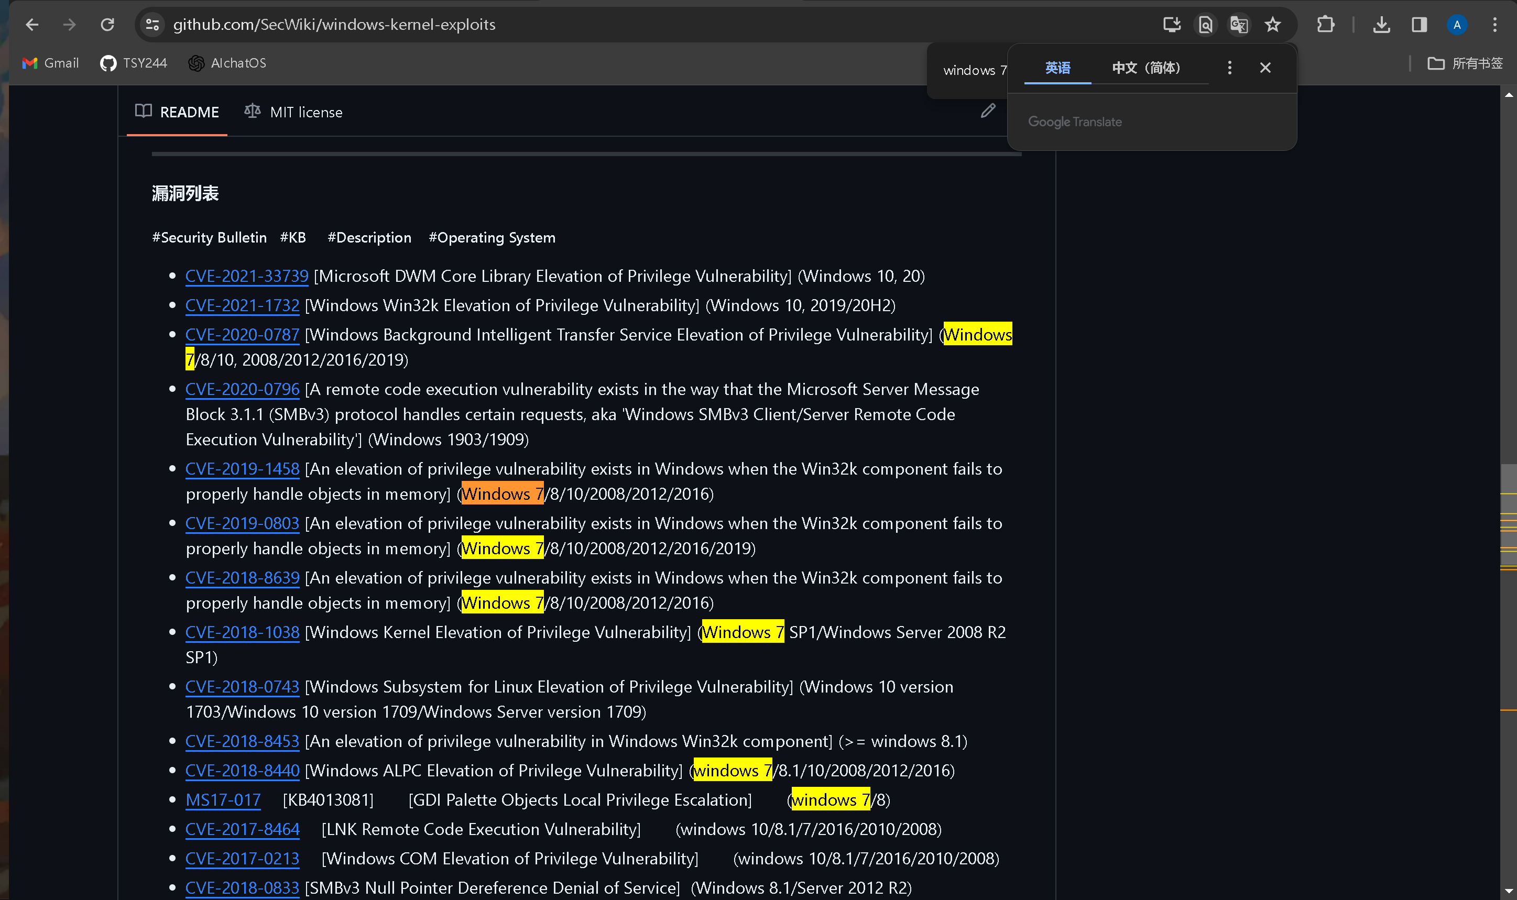Image resolution: width=1517 pixels, height=900 pixels.
Task: Open the Extensions puzzle icon
Action: tap(1325, 24)
